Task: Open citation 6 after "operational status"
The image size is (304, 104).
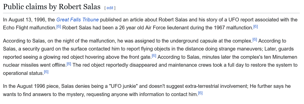Action: (x=46, y=72)
